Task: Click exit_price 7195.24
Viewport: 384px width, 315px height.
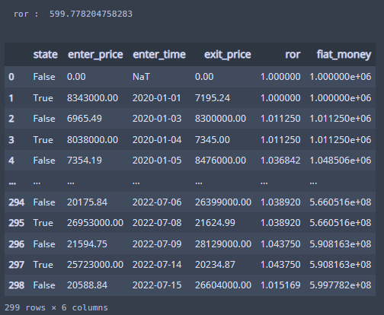Action: [213, 98]
